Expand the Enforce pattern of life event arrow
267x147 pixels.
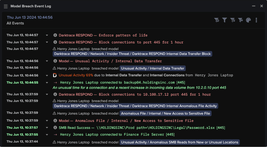pyautogui.click(x=47, y=35)
